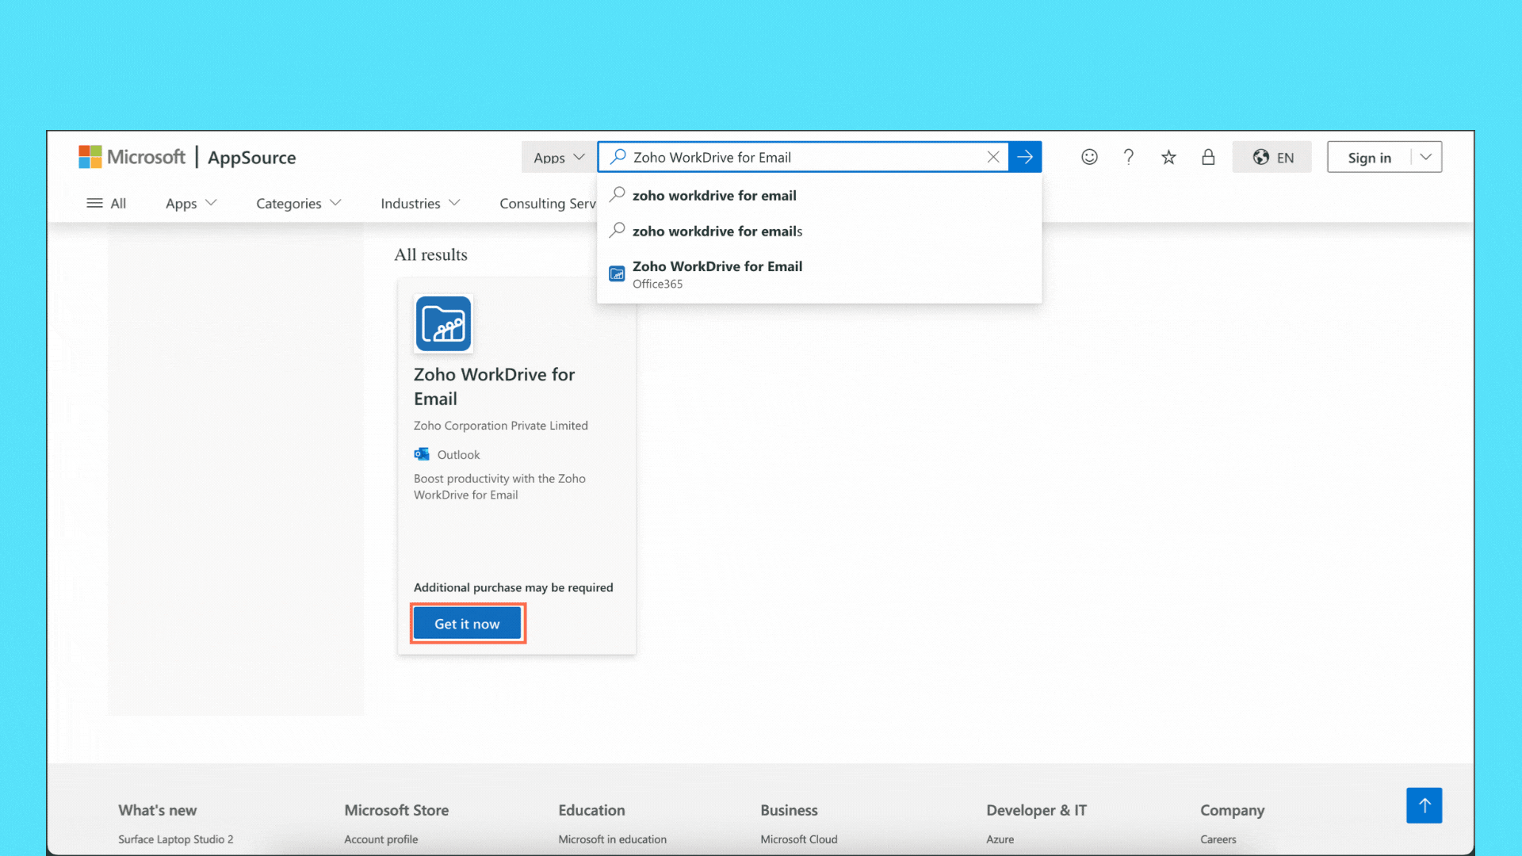Expand the Sign in dropdown arrow
This screenshot has width=1522, height=856.
click(1426, 157)
